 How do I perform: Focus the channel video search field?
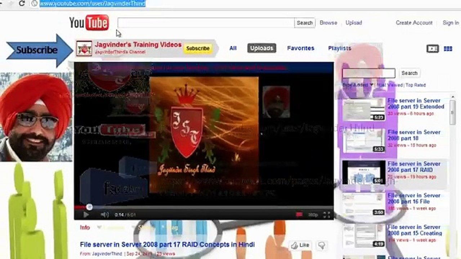(x=369, y=73)
